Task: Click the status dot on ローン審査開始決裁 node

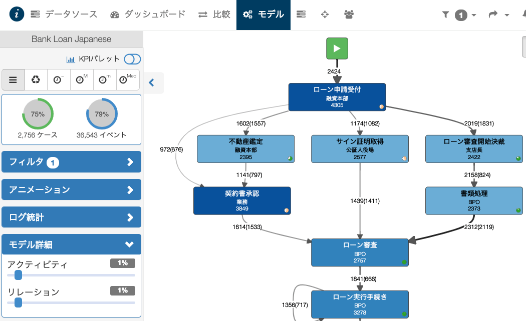Action: coord(518,158)
